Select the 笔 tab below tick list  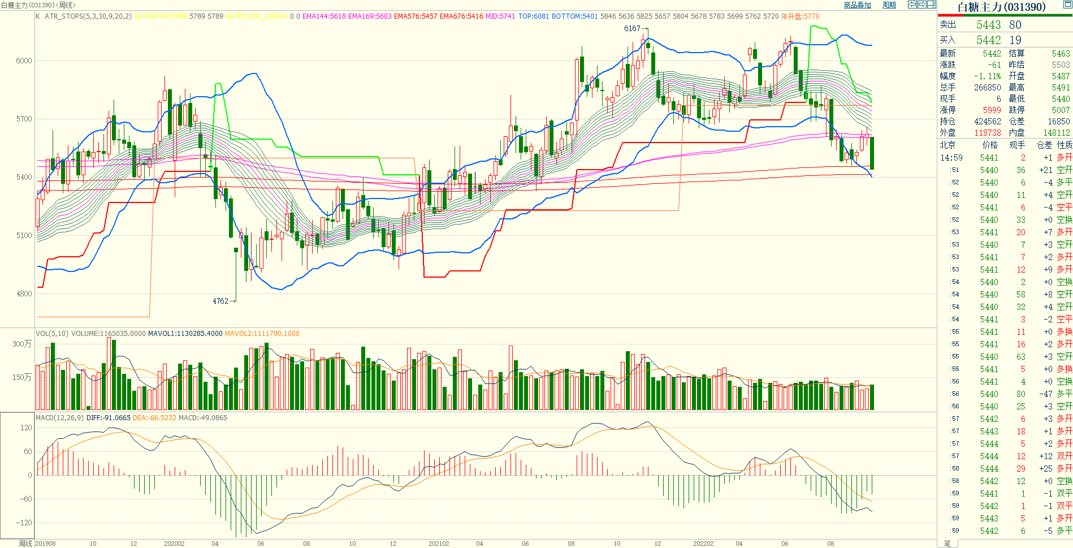(947, 543)
